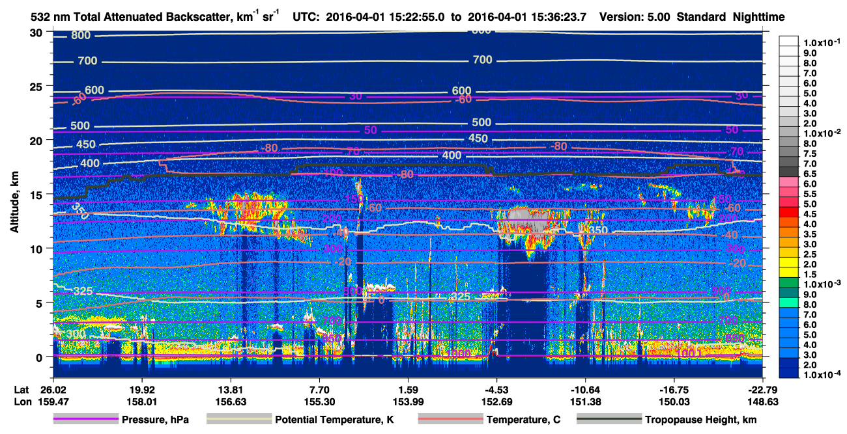The height and width of the screenshot is (434, 847).
Task: Click the salmon Temperature legend line sample
Action: coord(450,420)
